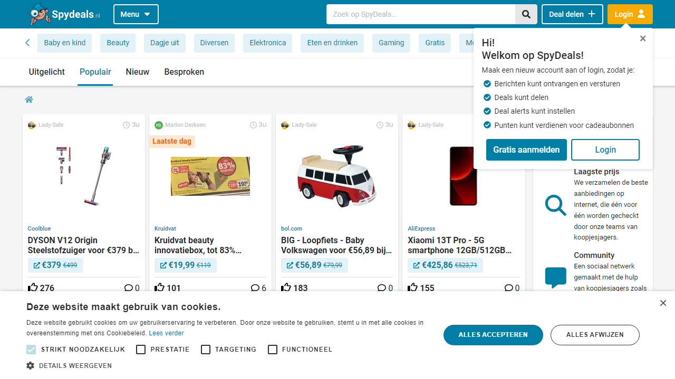Enable Functioneel cookies
Screen dimensions: 675x379
coord(273,349)
